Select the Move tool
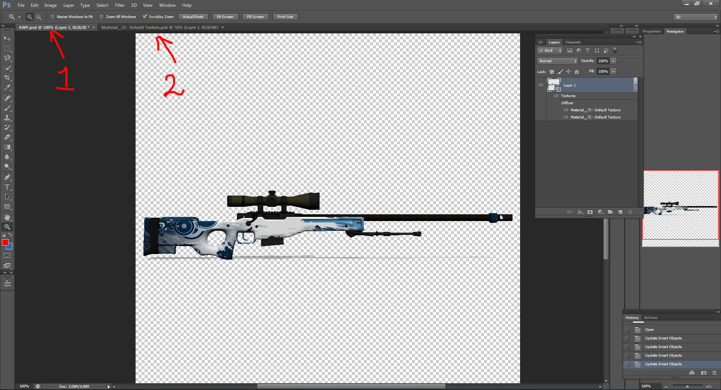 tap(7, 38)
